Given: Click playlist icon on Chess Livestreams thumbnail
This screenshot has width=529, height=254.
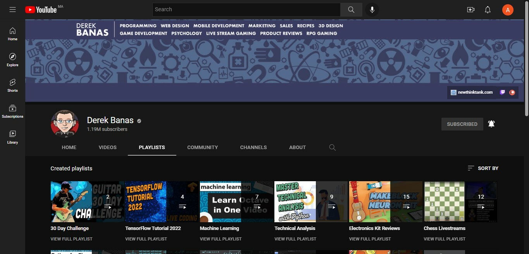Looking at the screenshot, I should [x=481, y=206].
